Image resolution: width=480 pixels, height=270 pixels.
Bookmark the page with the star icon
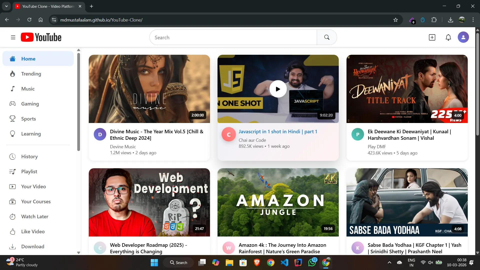tap(396, 20)
